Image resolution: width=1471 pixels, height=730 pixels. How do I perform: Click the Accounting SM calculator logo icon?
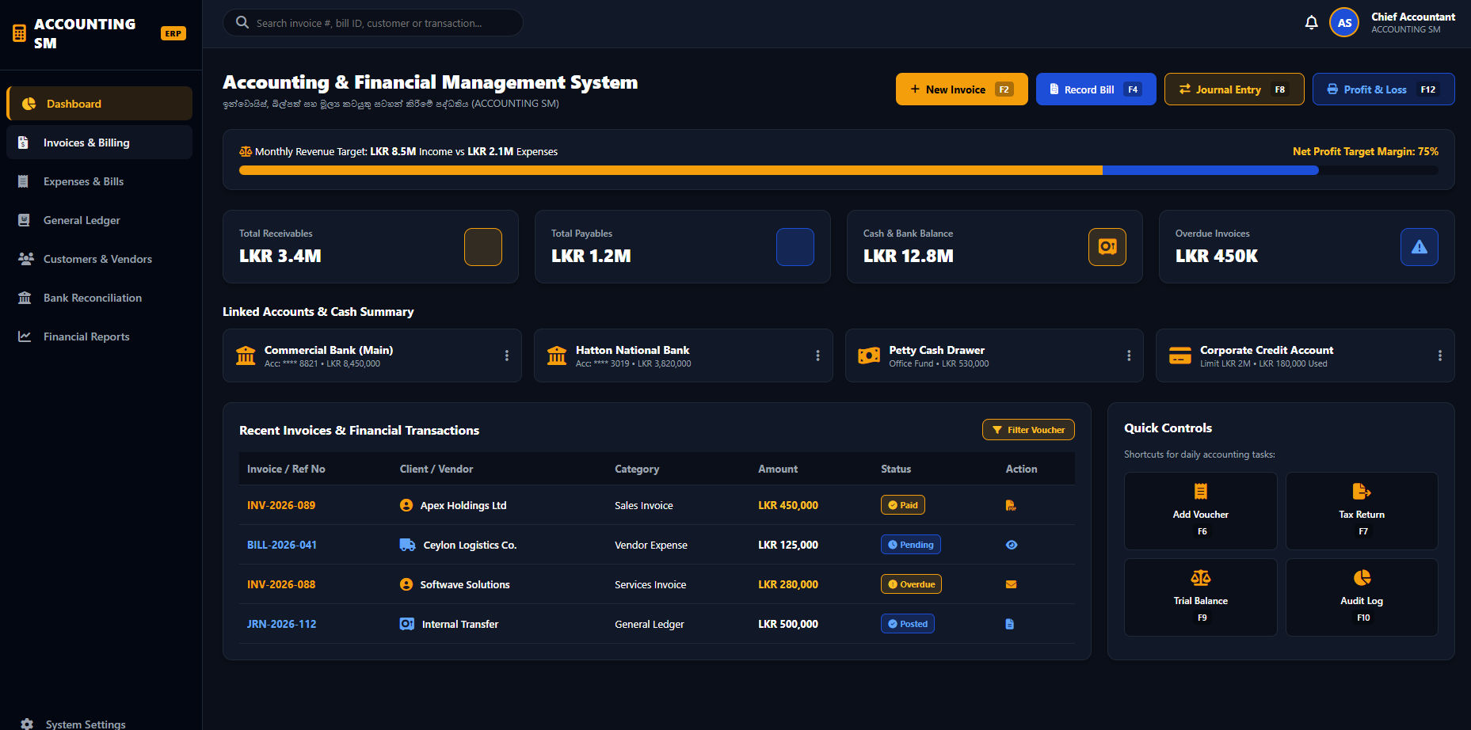coord(19,33)
